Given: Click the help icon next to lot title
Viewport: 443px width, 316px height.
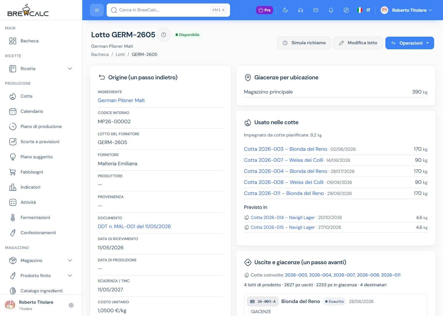Looking at the screenshot, I should point(164,35).
